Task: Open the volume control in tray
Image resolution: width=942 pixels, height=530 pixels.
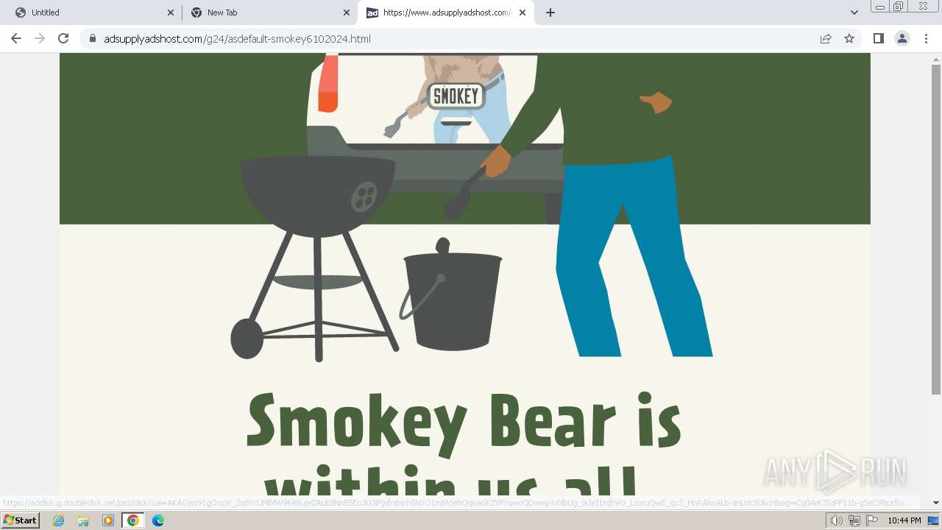Action: tap(836, 520)
